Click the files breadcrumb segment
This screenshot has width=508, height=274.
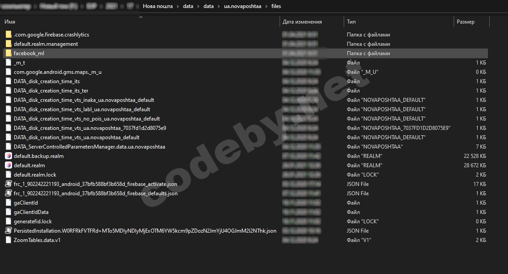point(276,6)
